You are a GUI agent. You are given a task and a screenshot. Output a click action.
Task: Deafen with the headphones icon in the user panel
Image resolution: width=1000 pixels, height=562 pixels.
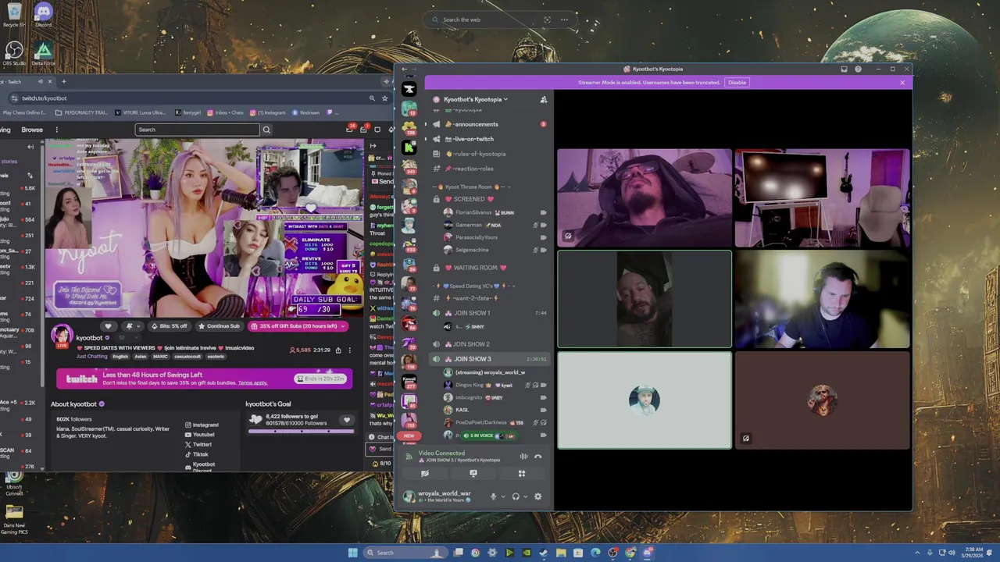pos(516,496)
